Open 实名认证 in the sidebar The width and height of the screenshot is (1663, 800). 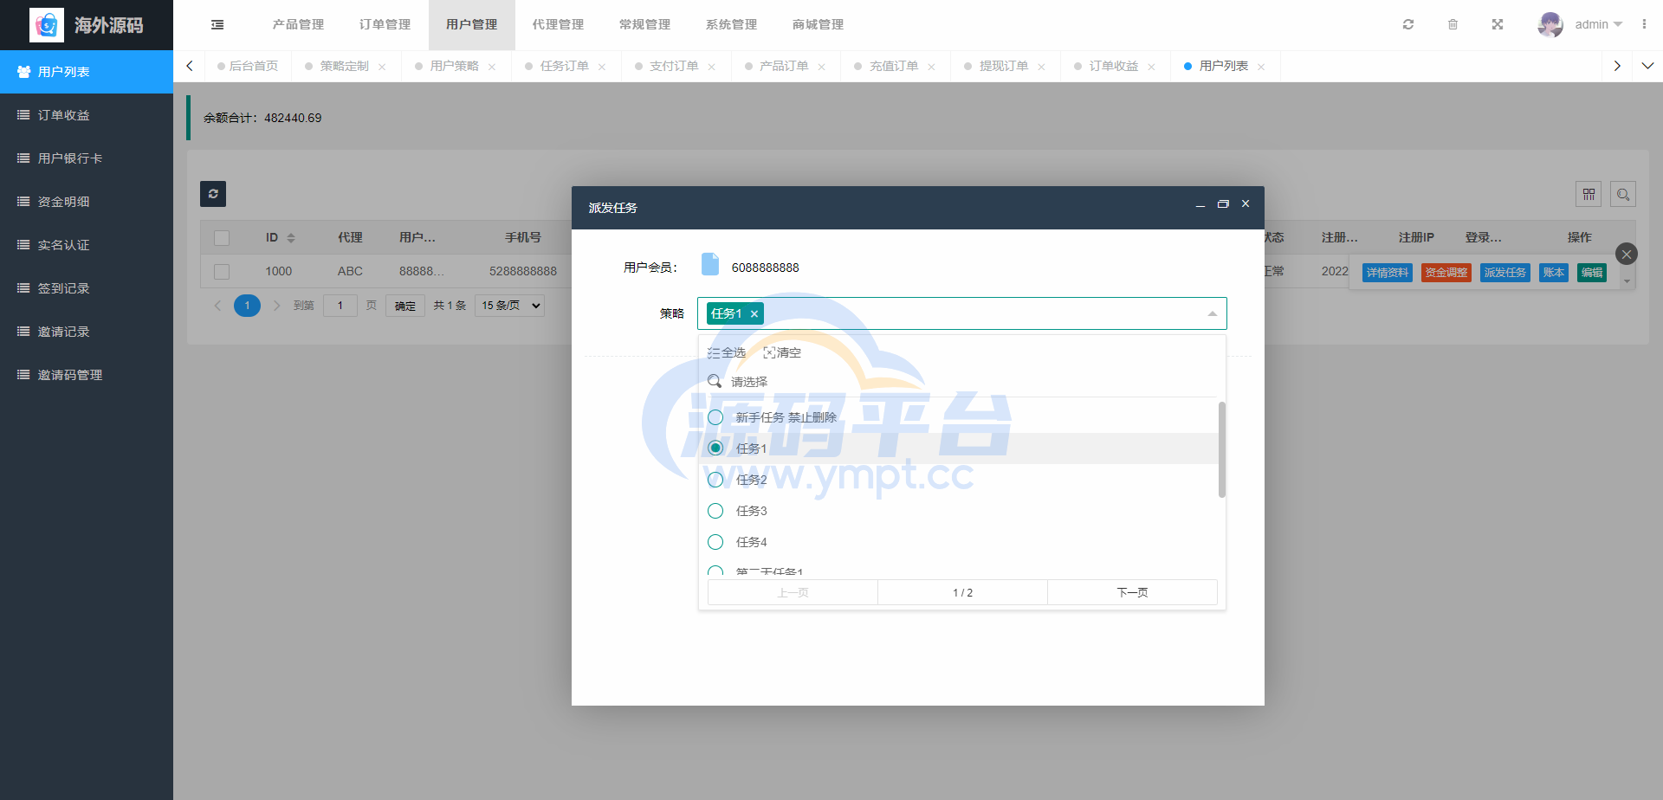[x=87, y=245]
